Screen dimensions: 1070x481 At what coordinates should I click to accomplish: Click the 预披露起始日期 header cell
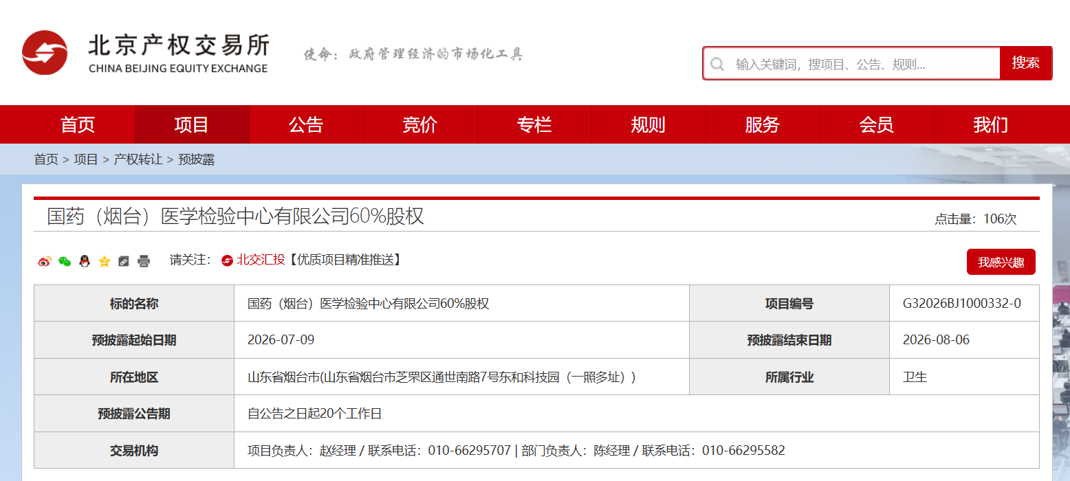pyautogui.click(x=134, y=340)
